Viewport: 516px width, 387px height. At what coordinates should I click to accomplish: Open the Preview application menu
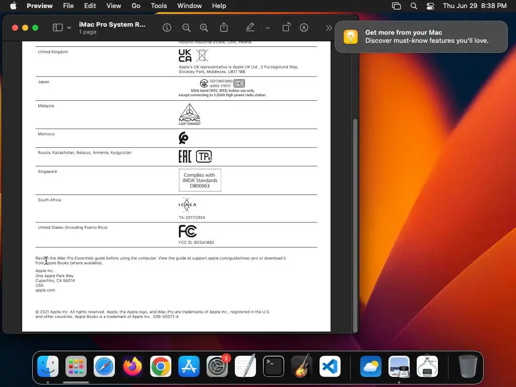pos(39,6)
